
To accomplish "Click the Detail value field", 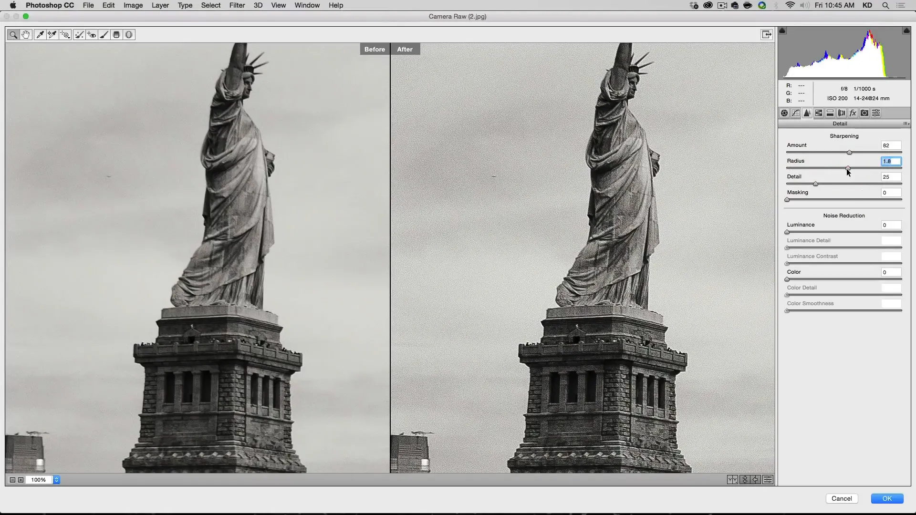I will (891, 177).
